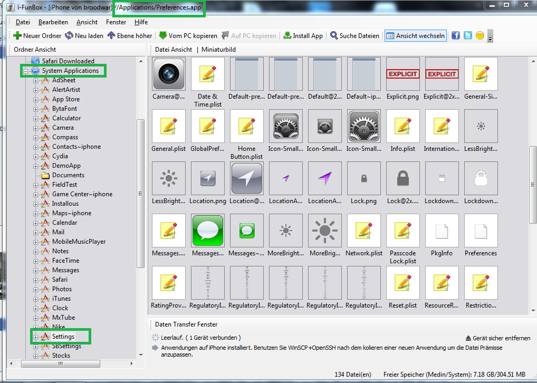Click Vom PC kopieren
537x383 pixels.
tap(188, 36)
